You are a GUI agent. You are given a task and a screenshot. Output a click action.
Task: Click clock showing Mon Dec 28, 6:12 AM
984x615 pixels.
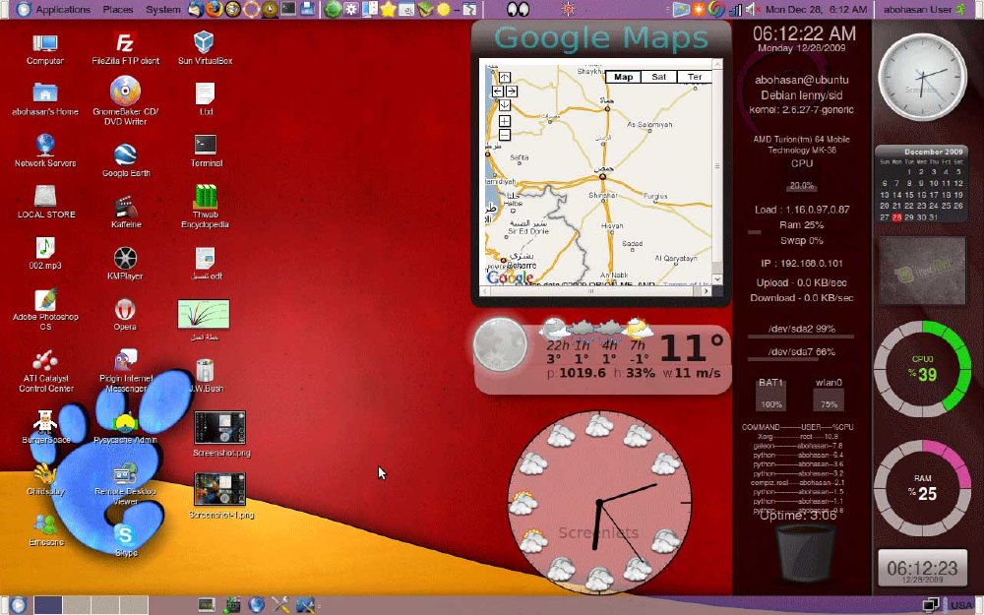pyautogui.click(x=817, y=10)
